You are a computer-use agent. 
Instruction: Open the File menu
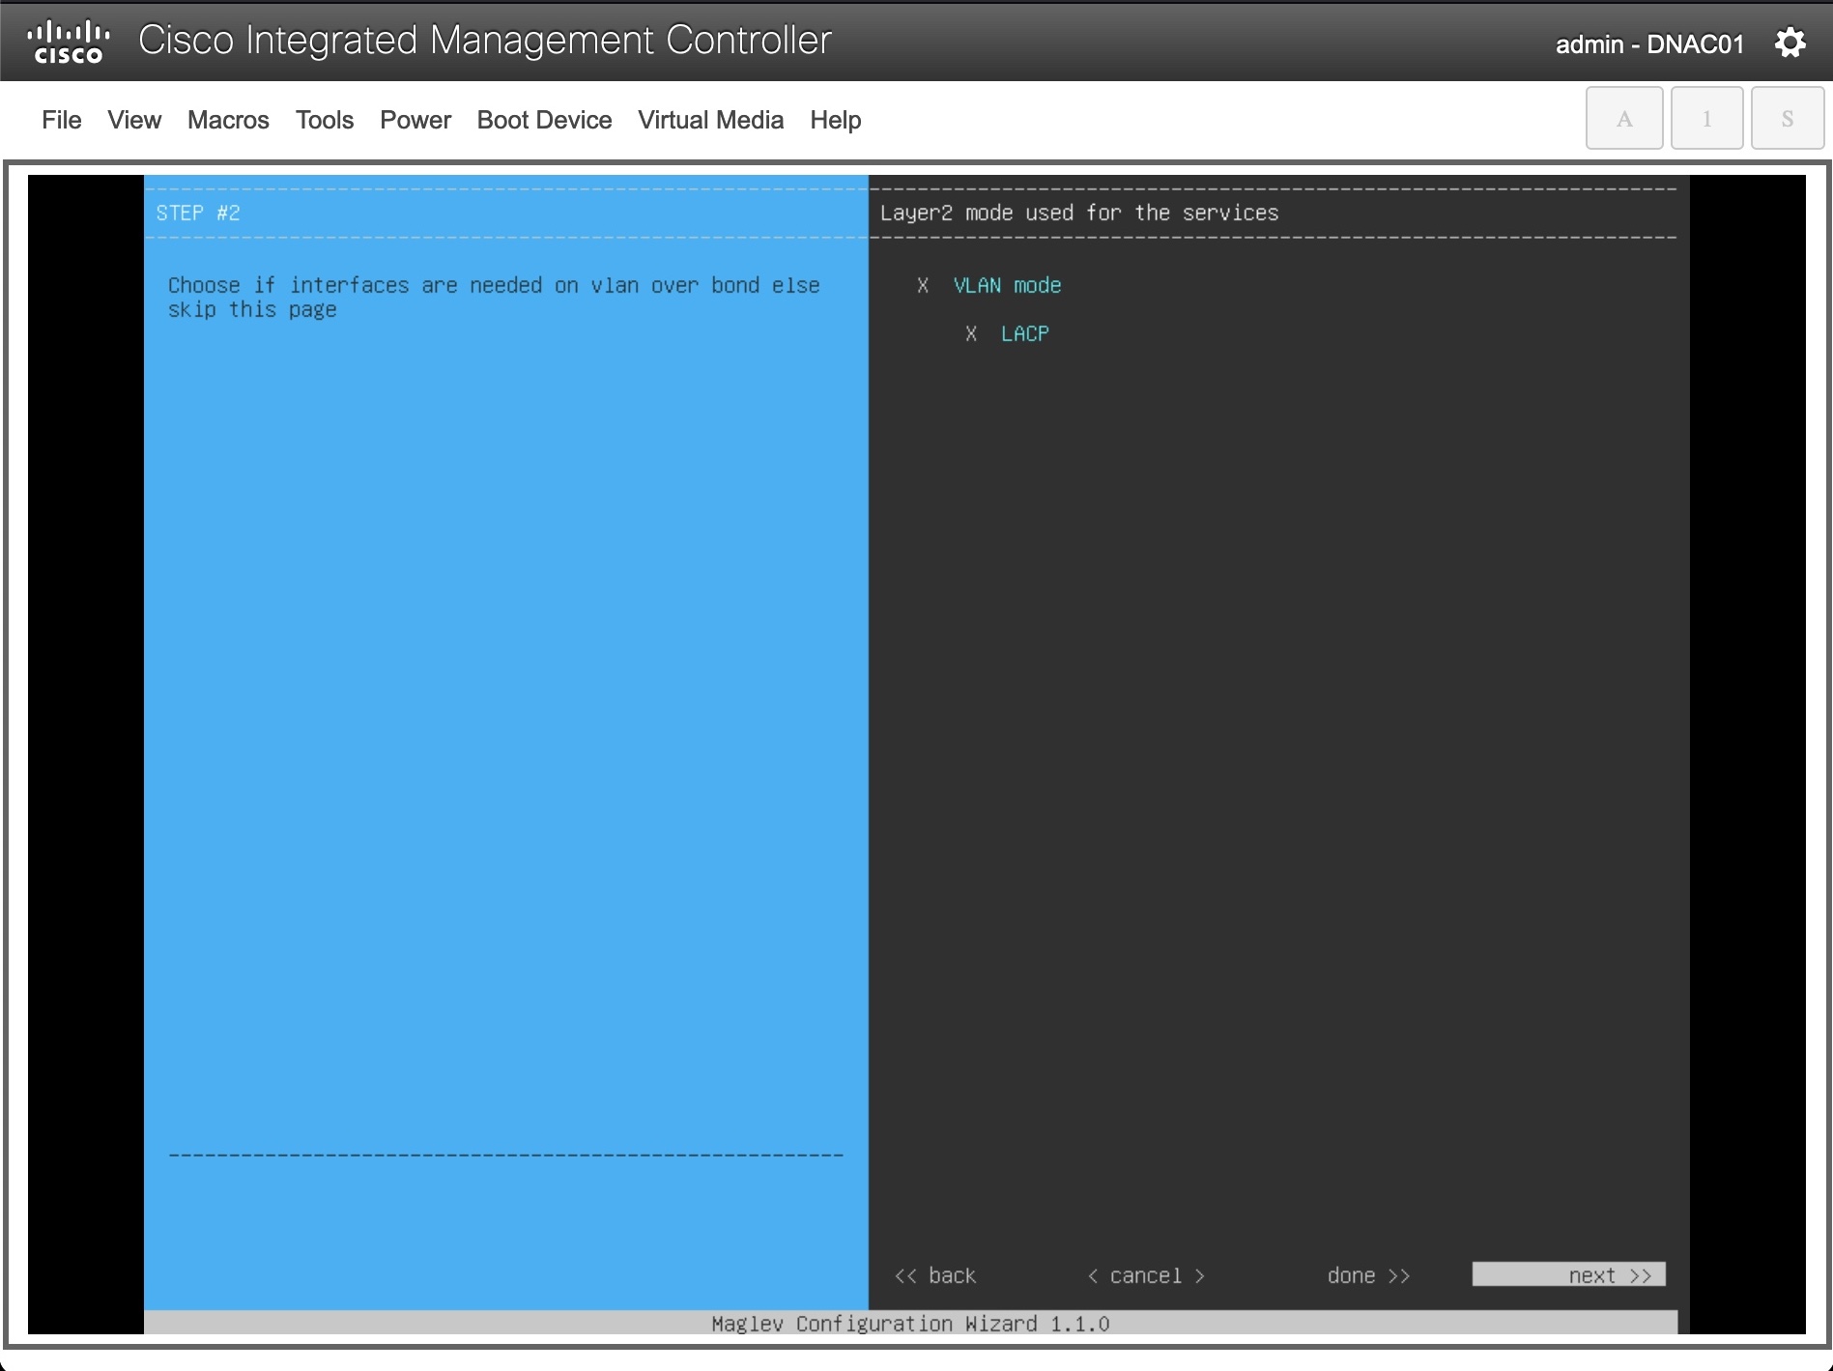click(x=61, y=120)
